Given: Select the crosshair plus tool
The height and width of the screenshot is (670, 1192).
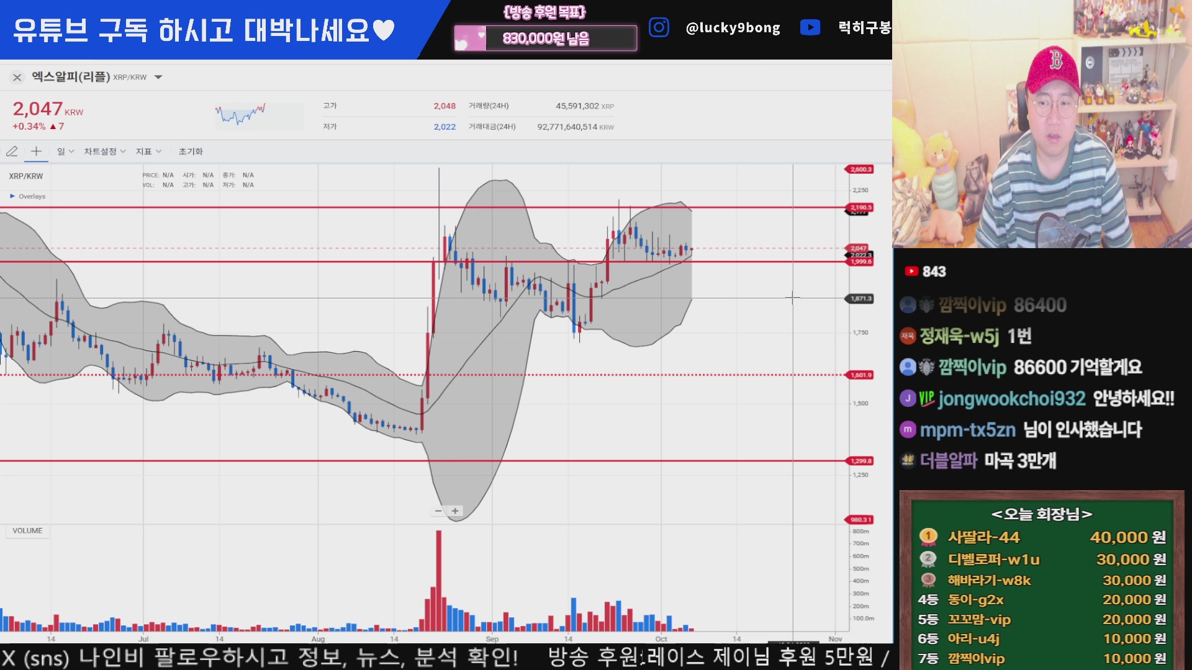Looking at the screenshot, I should [x=36, y=151].
